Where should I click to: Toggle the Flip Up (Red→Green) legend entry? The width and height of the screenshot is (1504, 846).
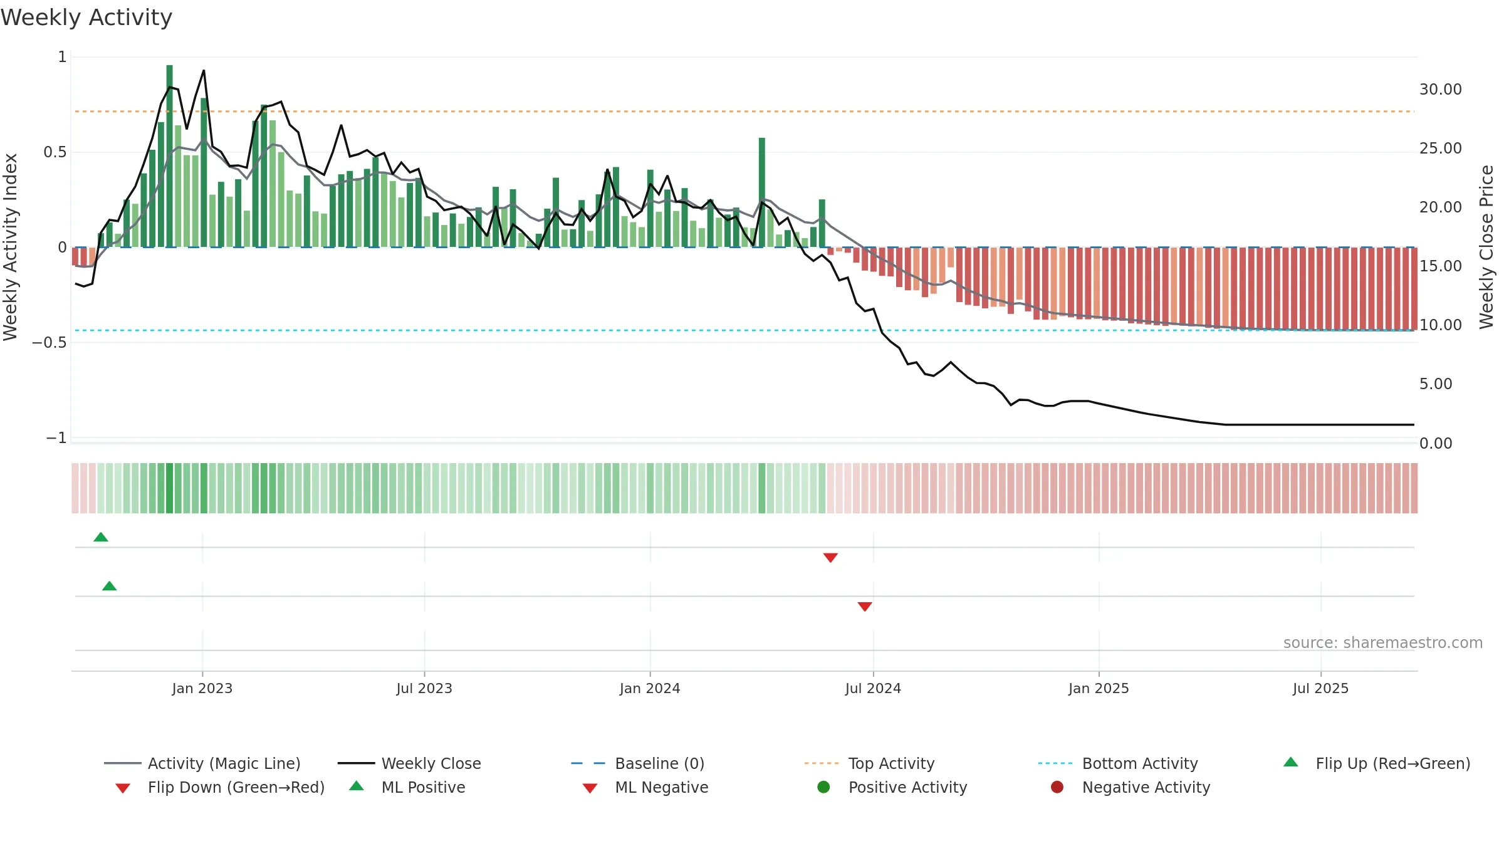tap(1376, 763)
